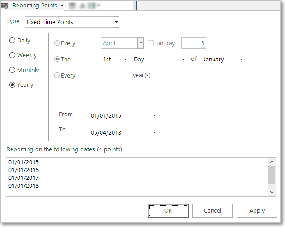Click the dates list scrollbar thumb
Image resolution: width=285 pixels, height=227 pixels.
272,174
